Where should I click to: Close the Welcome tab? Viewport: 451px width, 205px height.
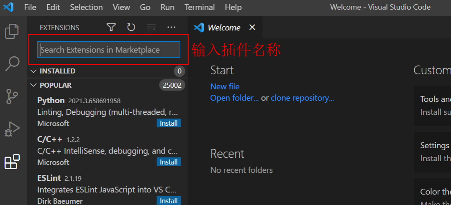click(x=252, y=27)
